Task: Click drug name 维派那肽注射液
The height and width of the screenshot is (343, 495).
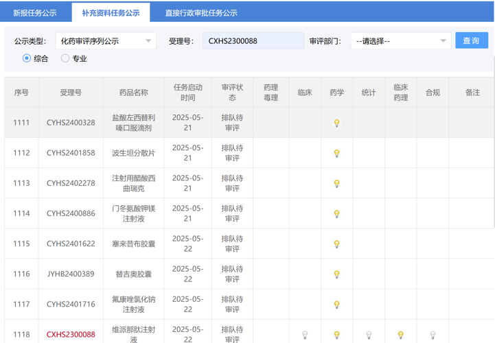Action: [x=134, y=335]
